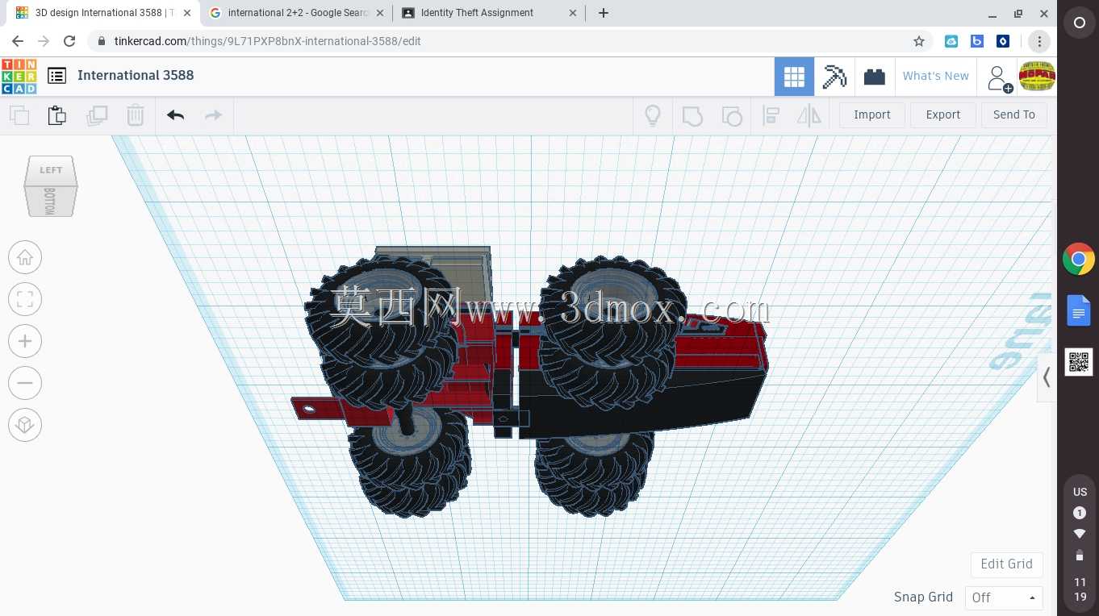Viewport: 1099px width, 616px height.
Task: Click the Align tool icon
Action: (771, 115)
